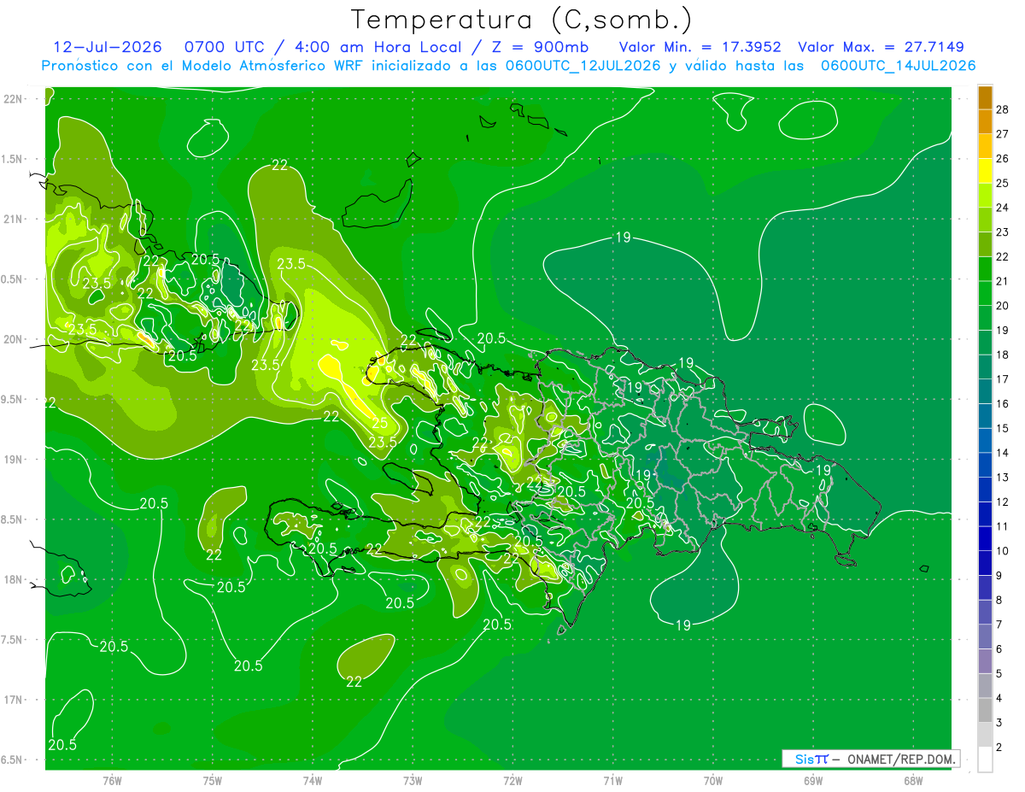This screenshot has width=1025, height=792.
Task: Click the 69W longitude axis label
Action: (x=812, y=781)
